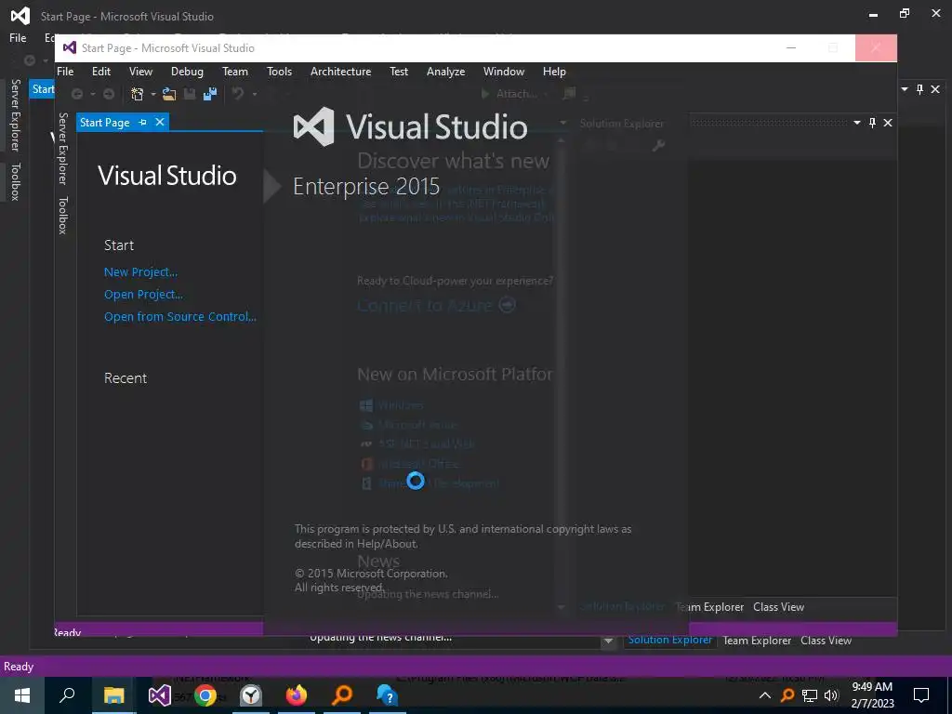Viewport: 952px width, 714px height.
Task: Switch to Class View tab in front window
Action: tap(778, 607)
